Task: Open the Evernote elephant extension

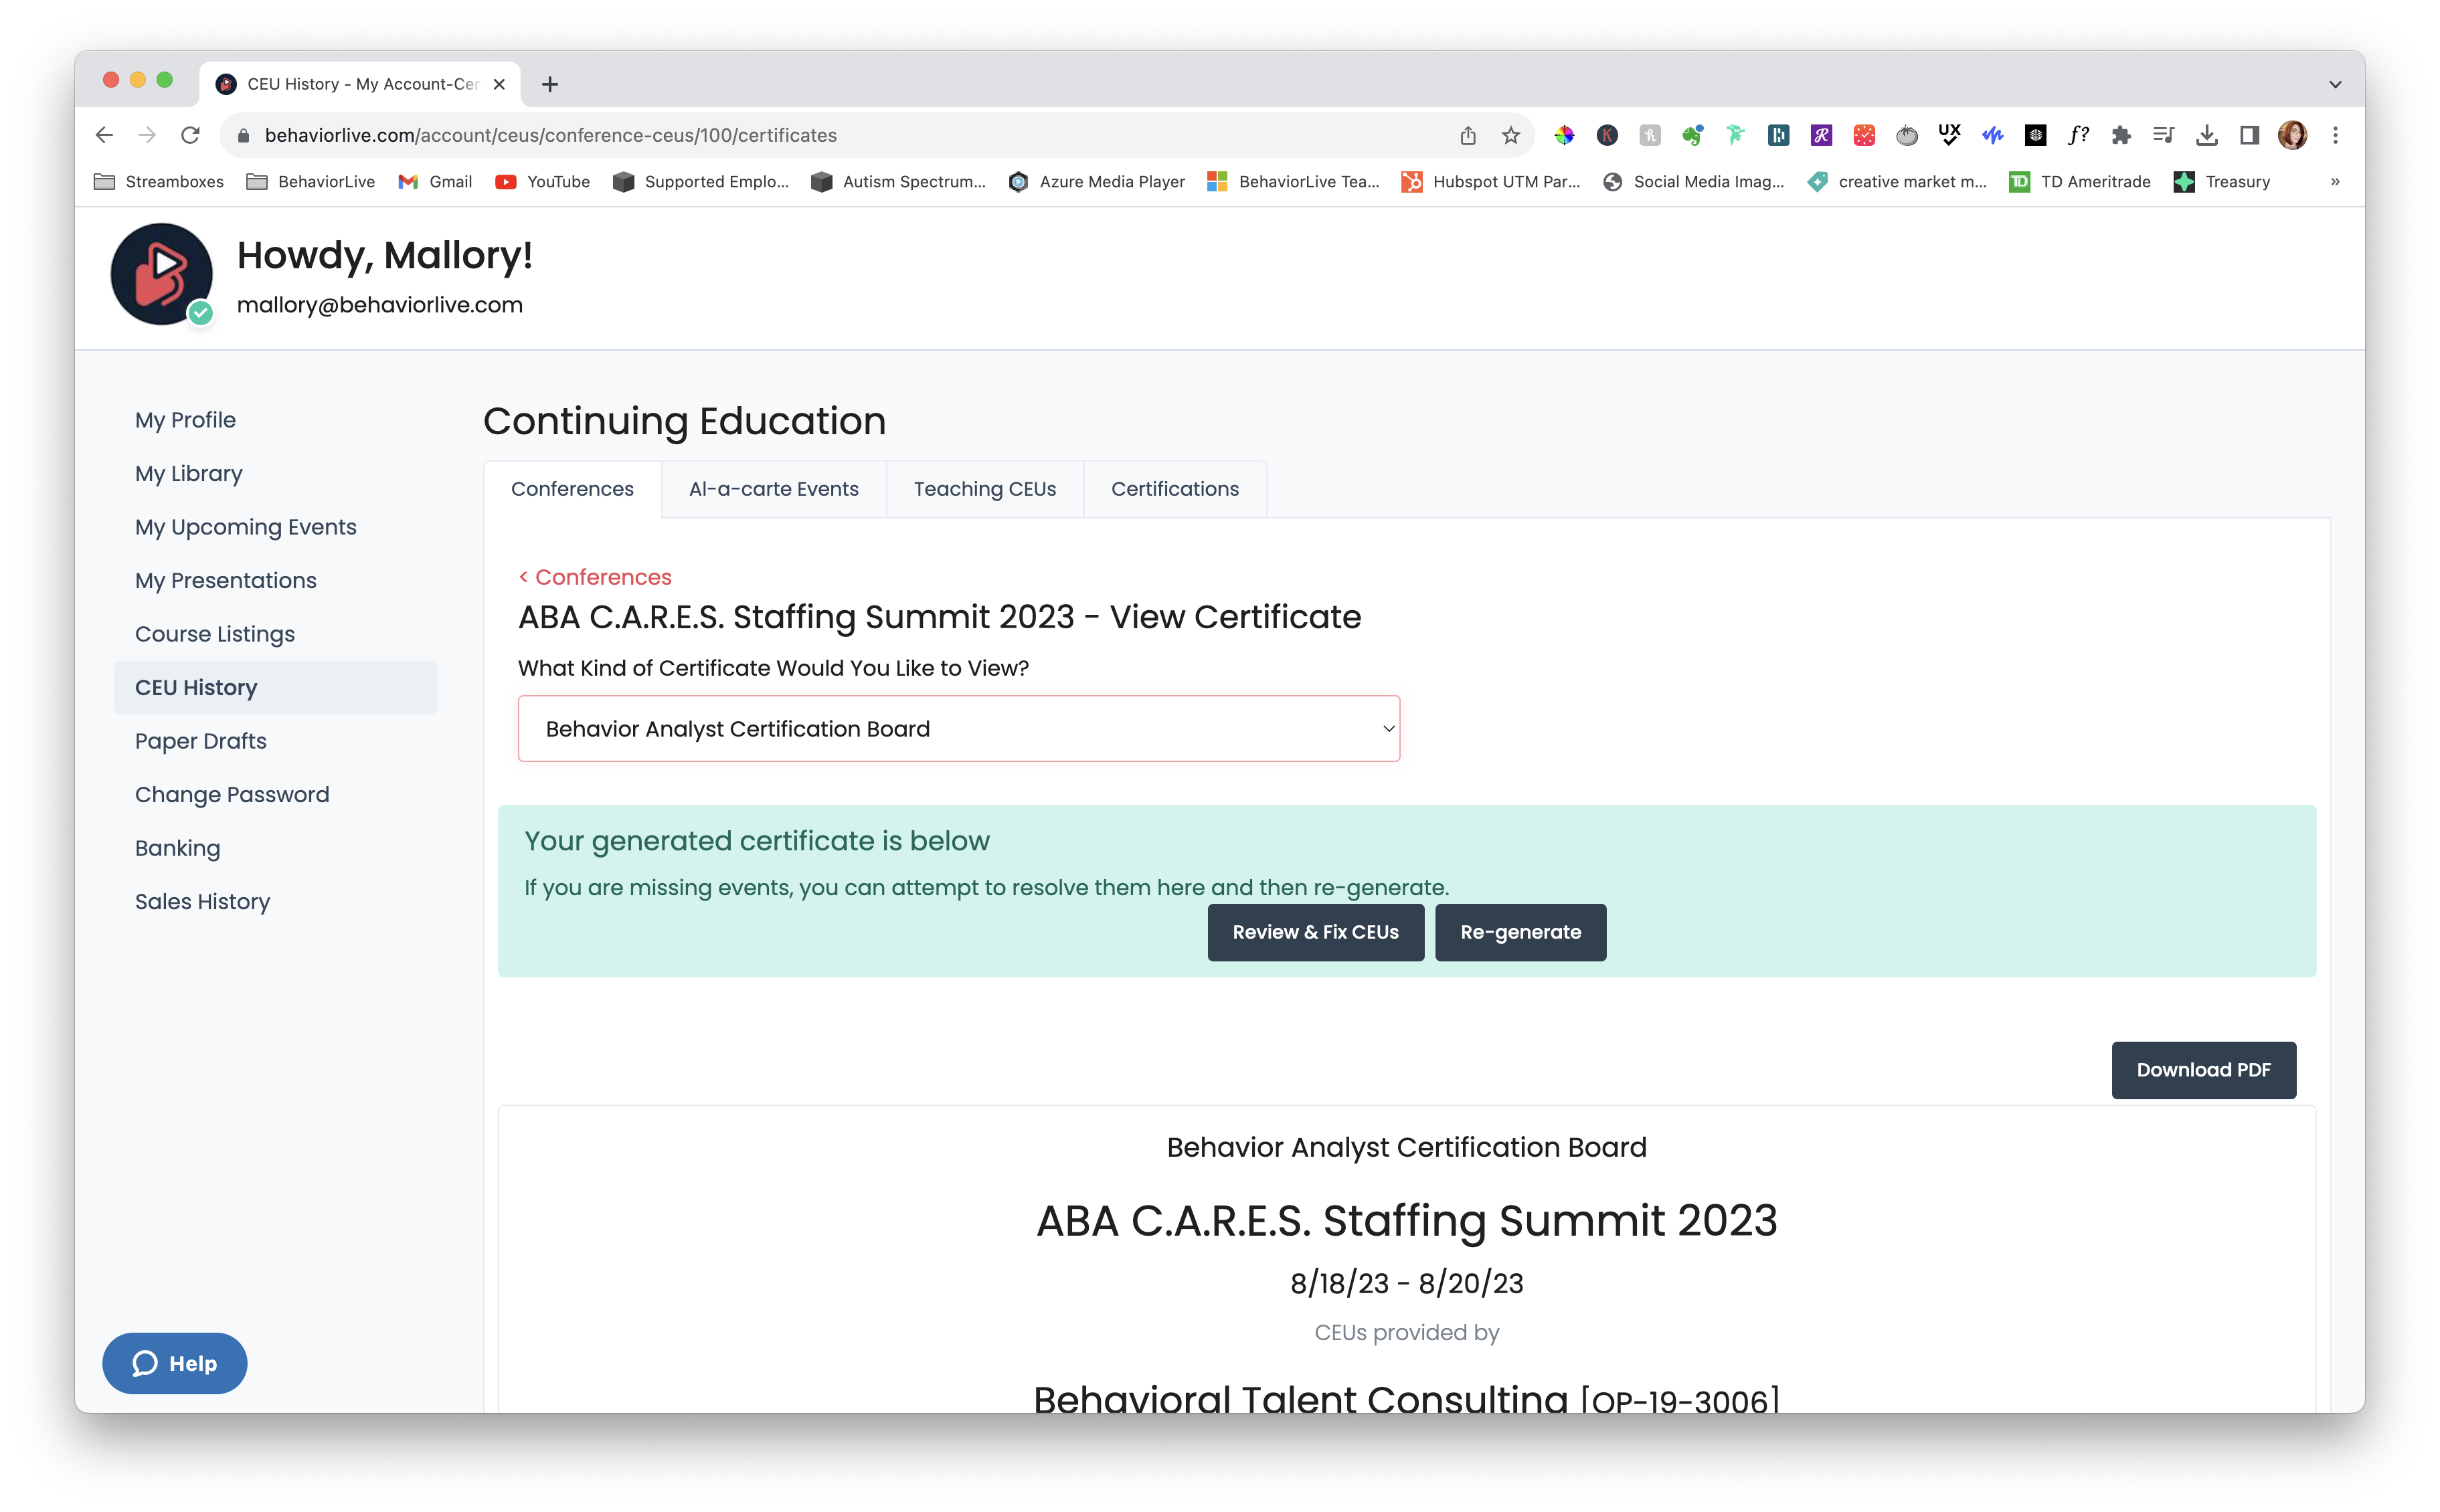Action: (x=1692, y=135)
